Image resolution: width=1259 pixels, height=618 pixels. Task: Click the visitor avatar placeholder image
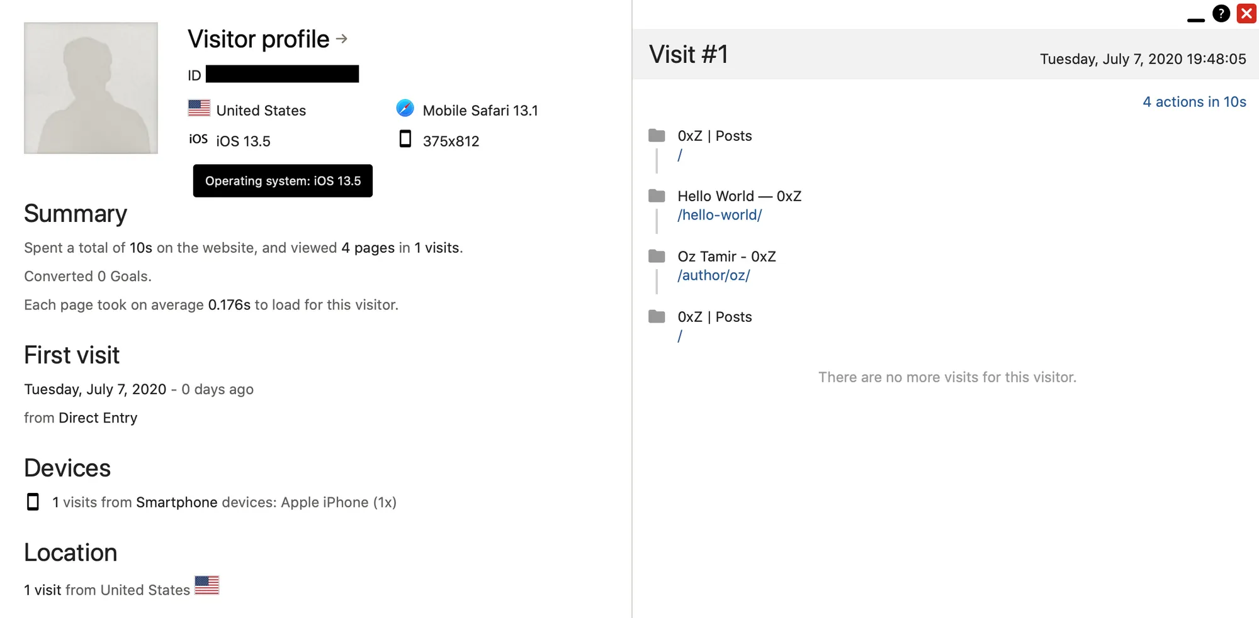coord(91,88)
